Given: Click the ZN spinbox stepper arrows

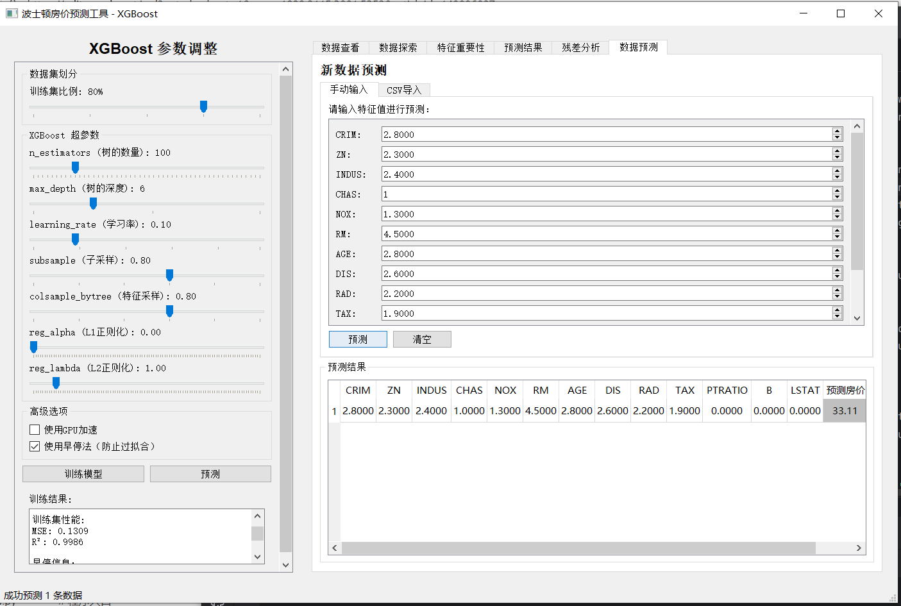Looking at the screenshot, I should (x=837, y=154).
